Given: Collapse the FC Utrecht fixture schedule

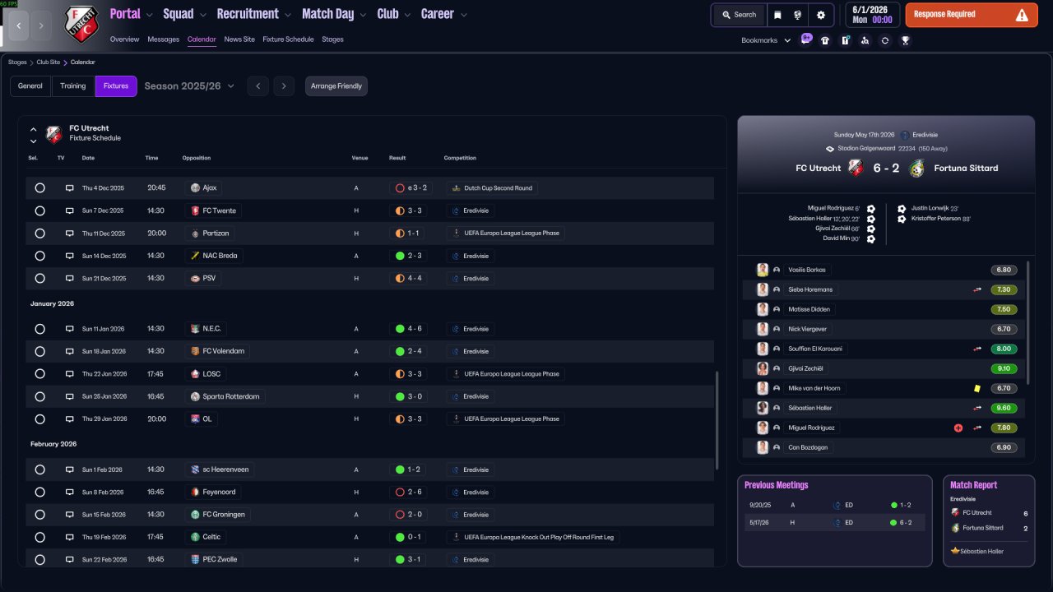Looking at the screenshot, I should [x=33, y=129].
